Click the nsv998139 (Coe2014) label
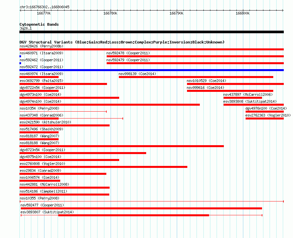293x238 pixels. pyautogui.click(x=137, y=74)
